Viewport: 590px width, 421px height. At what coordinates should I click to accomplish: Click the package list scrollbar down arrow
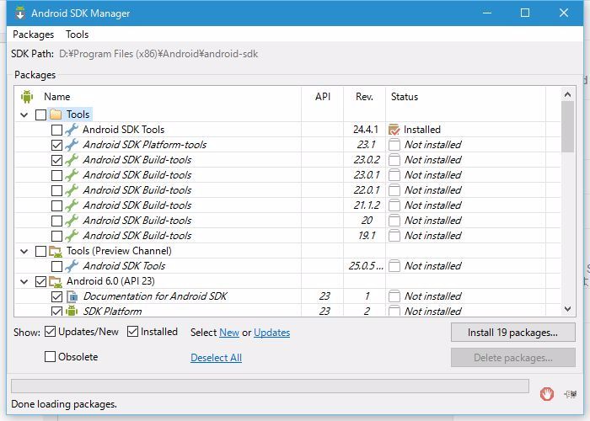coord(568,309)
